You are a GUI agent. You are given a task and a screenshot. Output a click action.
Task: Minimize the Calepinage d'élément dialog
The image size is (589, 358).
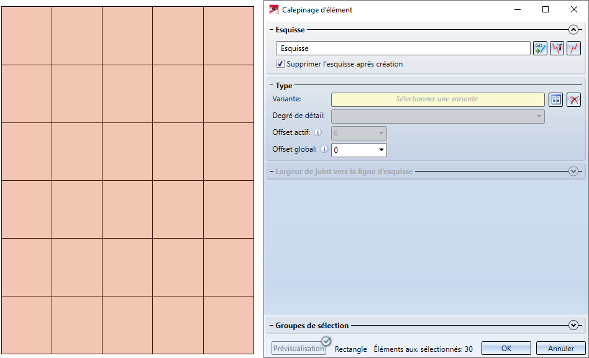click(518, 9)
